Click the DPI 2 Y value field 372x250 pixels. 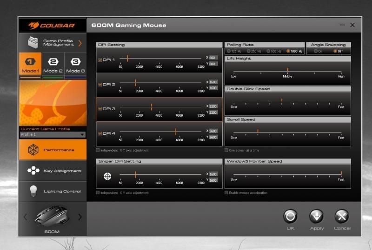point(213,88)
